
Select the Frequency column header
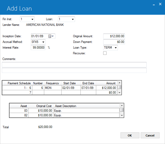pos(52,83)
